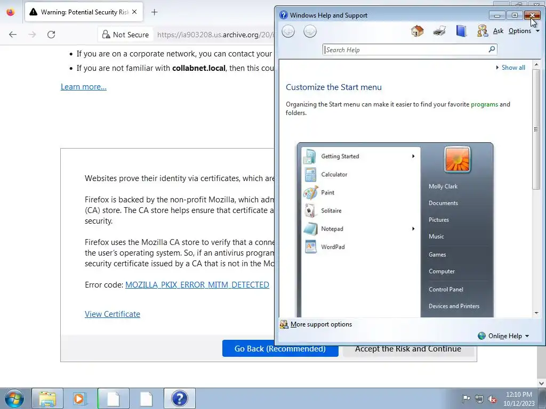This screenshot has height=409, width=546.
Task: Open the Windows Start orb
Action: click(x=14, y=398)
